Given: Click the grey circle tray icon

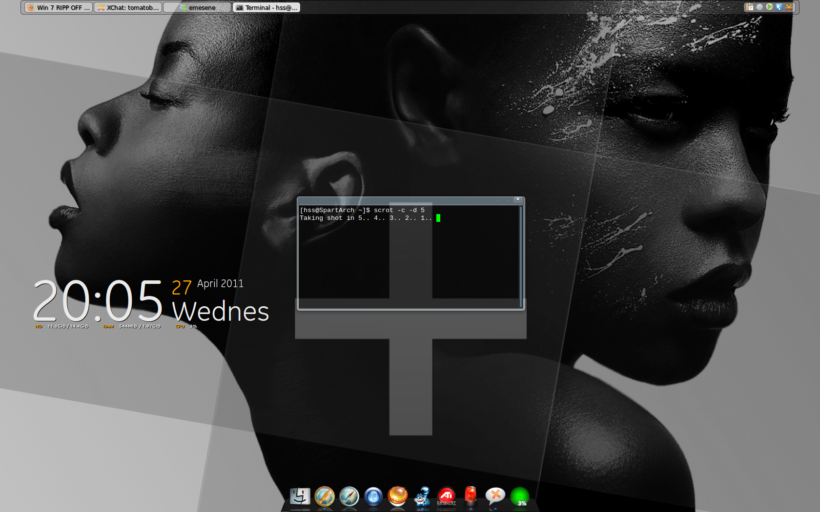Looking at the screenshot, I should pyautogui.click(x=759, y=7).
